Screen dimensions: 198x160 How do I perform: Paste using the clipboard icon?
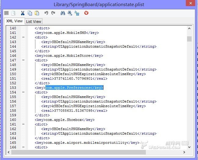(x=37, y=13)
